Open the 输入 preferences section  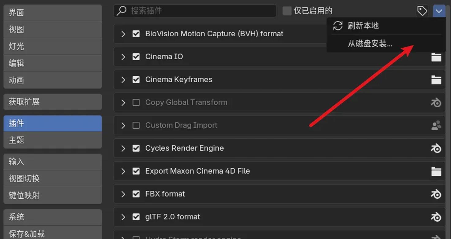53,162
